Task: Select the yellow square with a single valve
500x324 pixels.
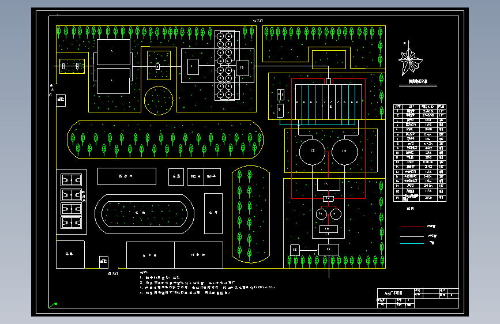Action: pyautogui.click(x=159, y=66)
